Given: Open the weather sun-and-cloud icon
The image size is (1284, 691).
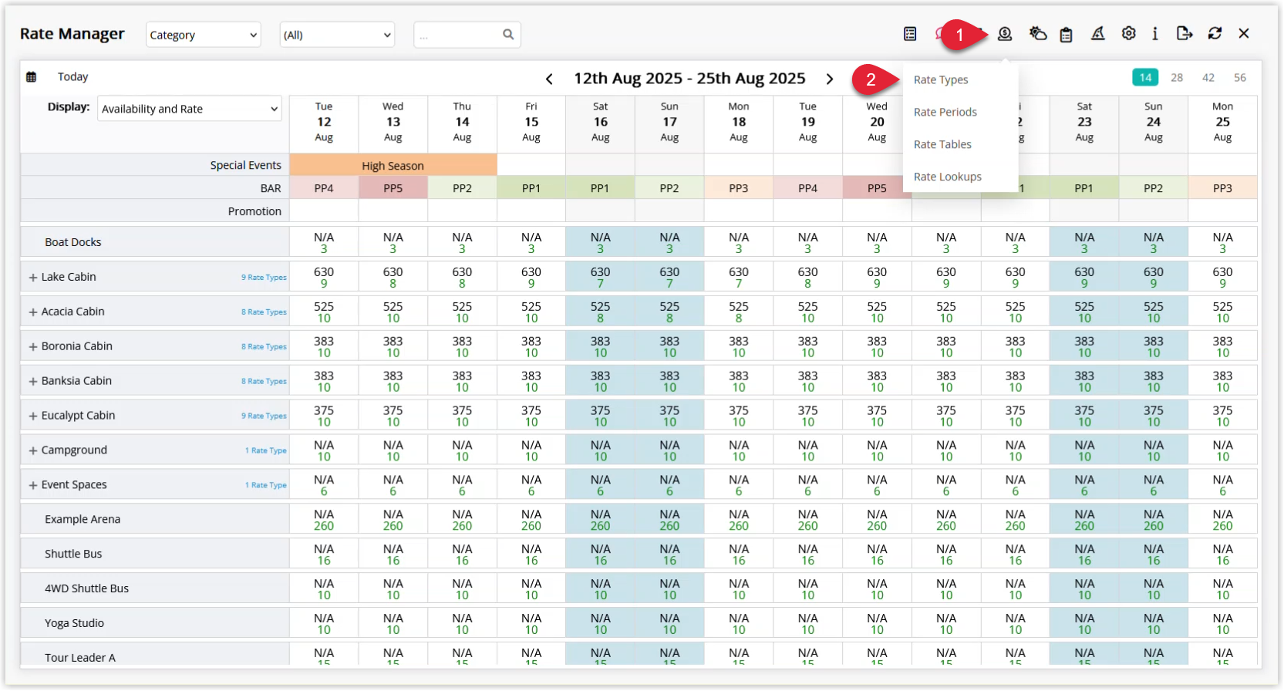Looking at the screenshot, I should [1038, 34].
